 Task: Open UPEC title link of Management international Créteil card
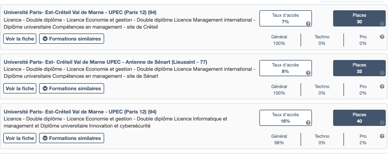pos(80,12)
